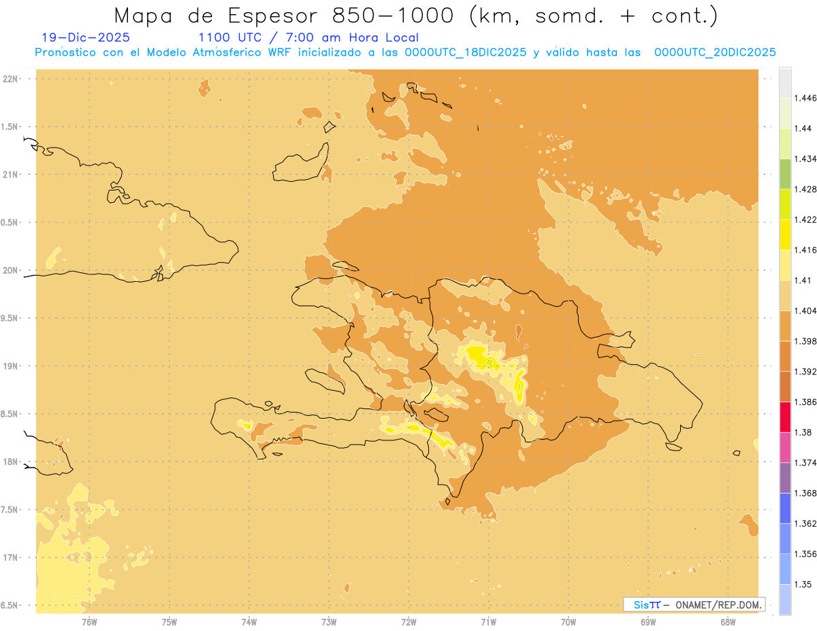Image resolution: width=817 pixels, height=631 pixels.
Task: Click the colorbar value '1.428'
Action: (x=805, y=189)
